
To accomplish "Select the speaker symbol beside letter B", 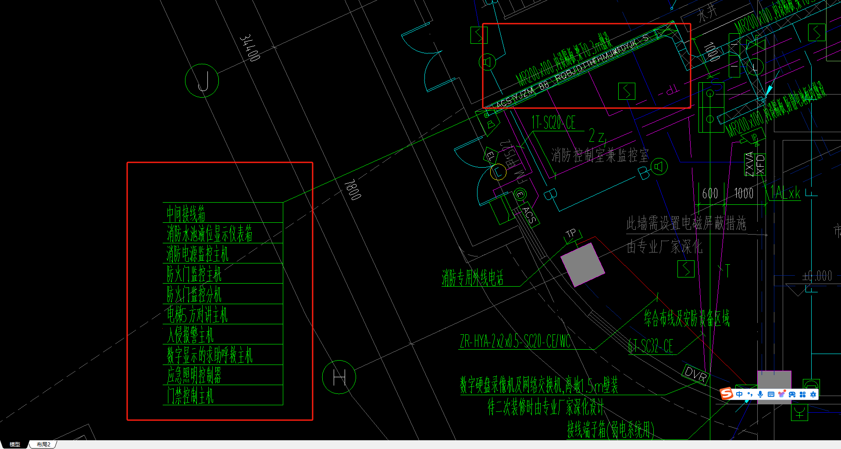I will pos(659,167).
